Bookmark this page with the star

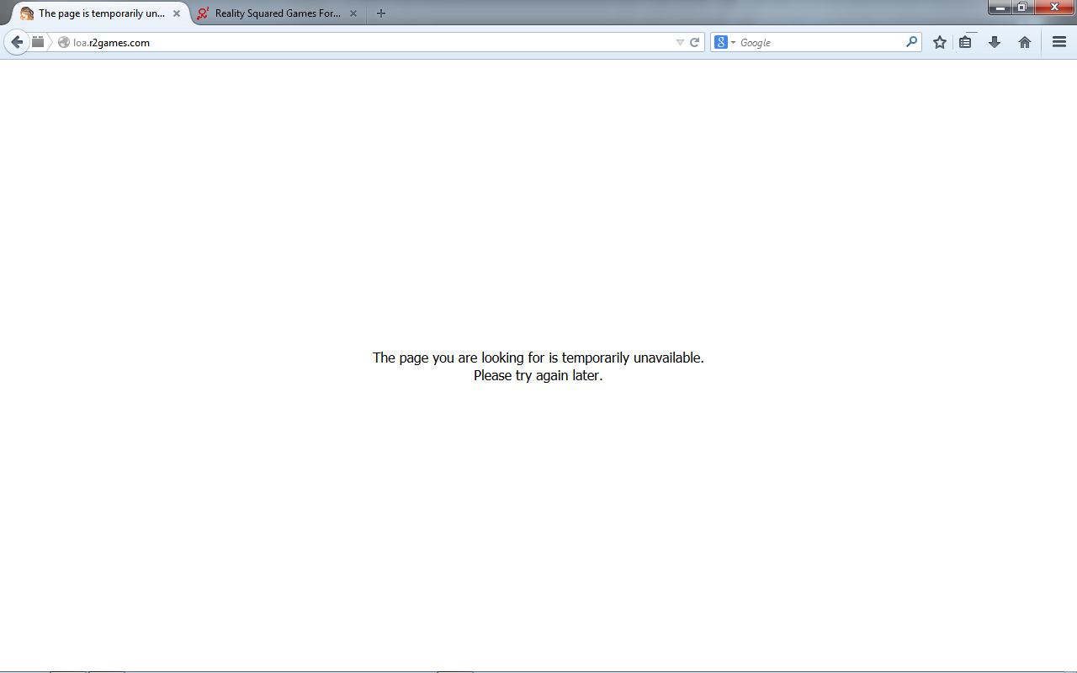(x=940, y=42)
